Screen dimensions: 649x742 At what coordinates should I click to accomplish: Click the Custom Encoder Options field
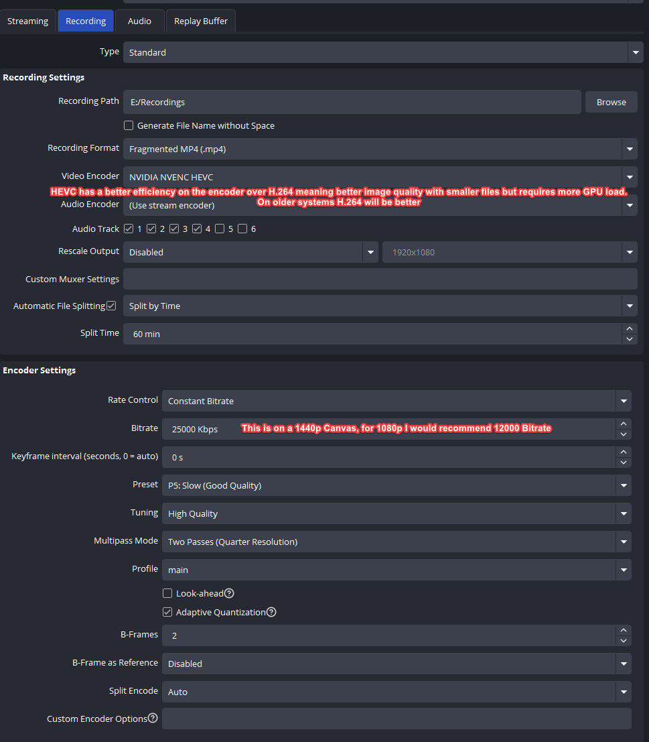click(396, 719)
